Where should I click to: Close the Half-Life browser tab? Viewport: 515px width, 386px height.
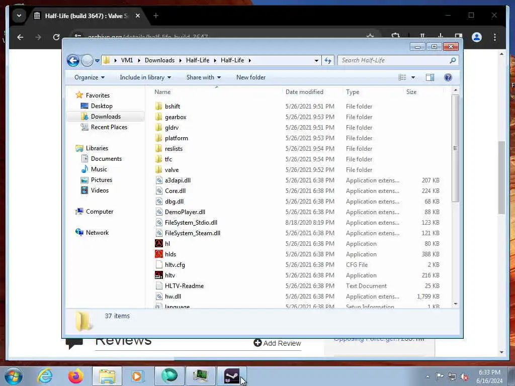click(138, 16)
